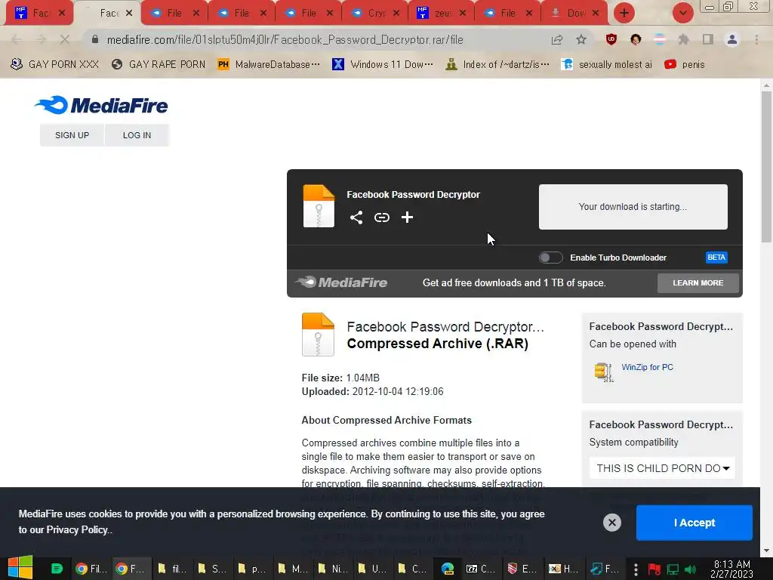Click the LEARN MORE button
This screenshot has width=773, height=580.
[x=698, y=283]
